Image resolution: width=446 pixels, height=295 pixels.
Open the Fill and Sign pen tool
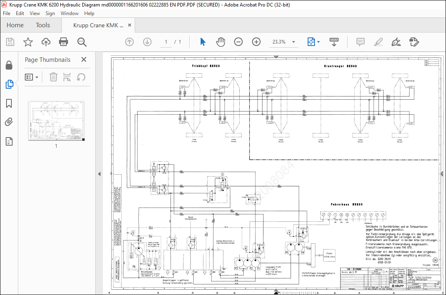(396, 42)
